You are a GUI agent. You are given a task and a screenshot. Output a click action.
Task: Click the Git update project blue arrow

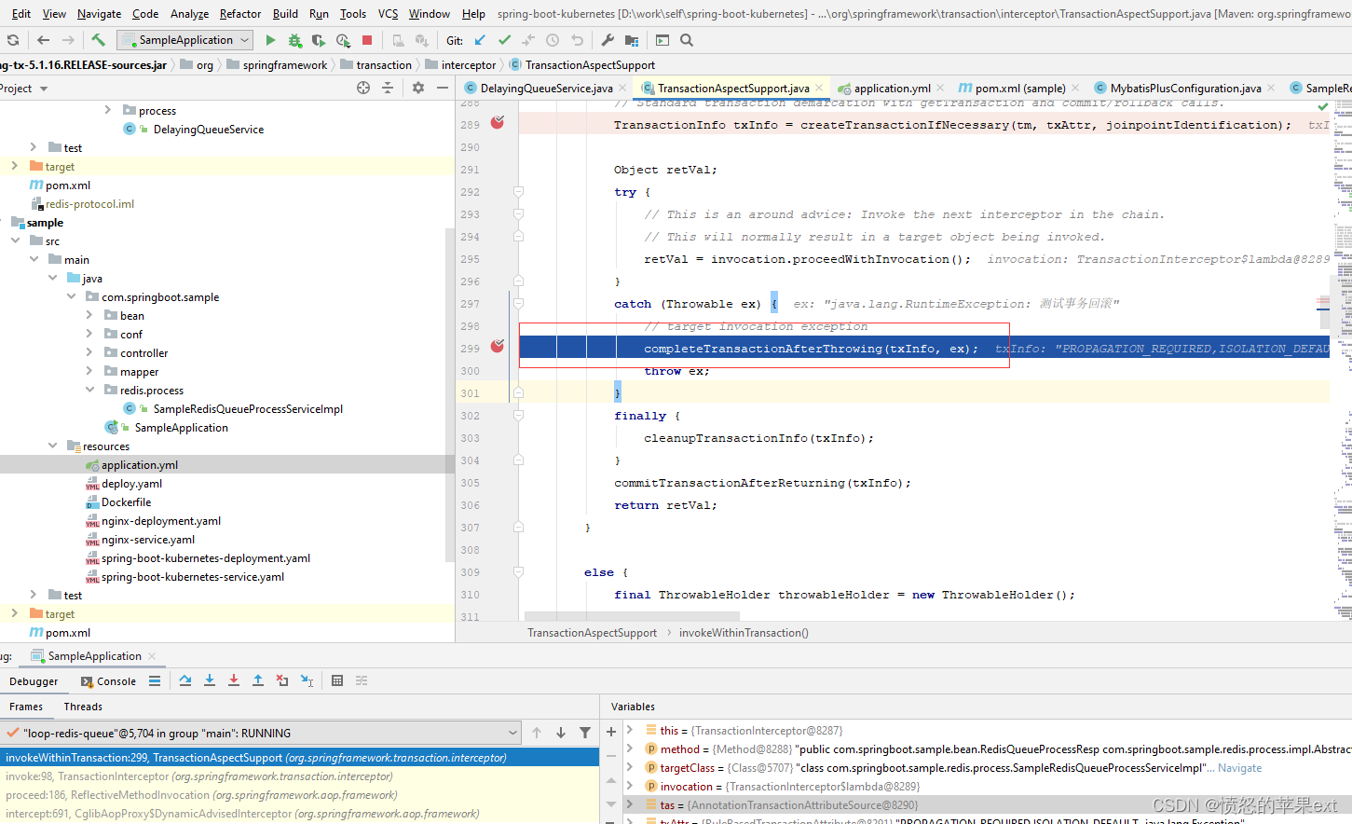(480, 40)
